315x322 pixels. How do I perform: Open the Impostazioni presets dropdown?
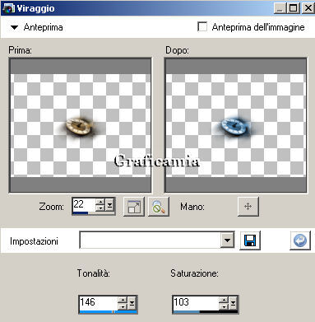tap(227, 240)
